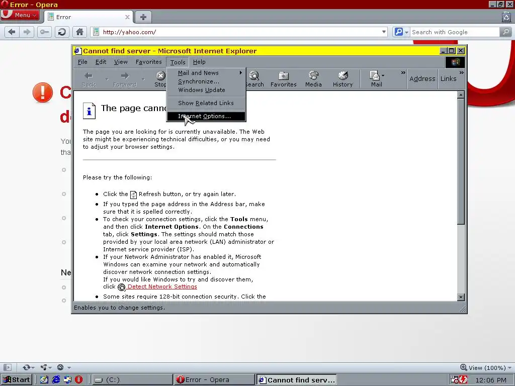The height and width of the screenshot is (386, 515).
Task: Close the Opera Error tab
Action: [x=127, y=17]
